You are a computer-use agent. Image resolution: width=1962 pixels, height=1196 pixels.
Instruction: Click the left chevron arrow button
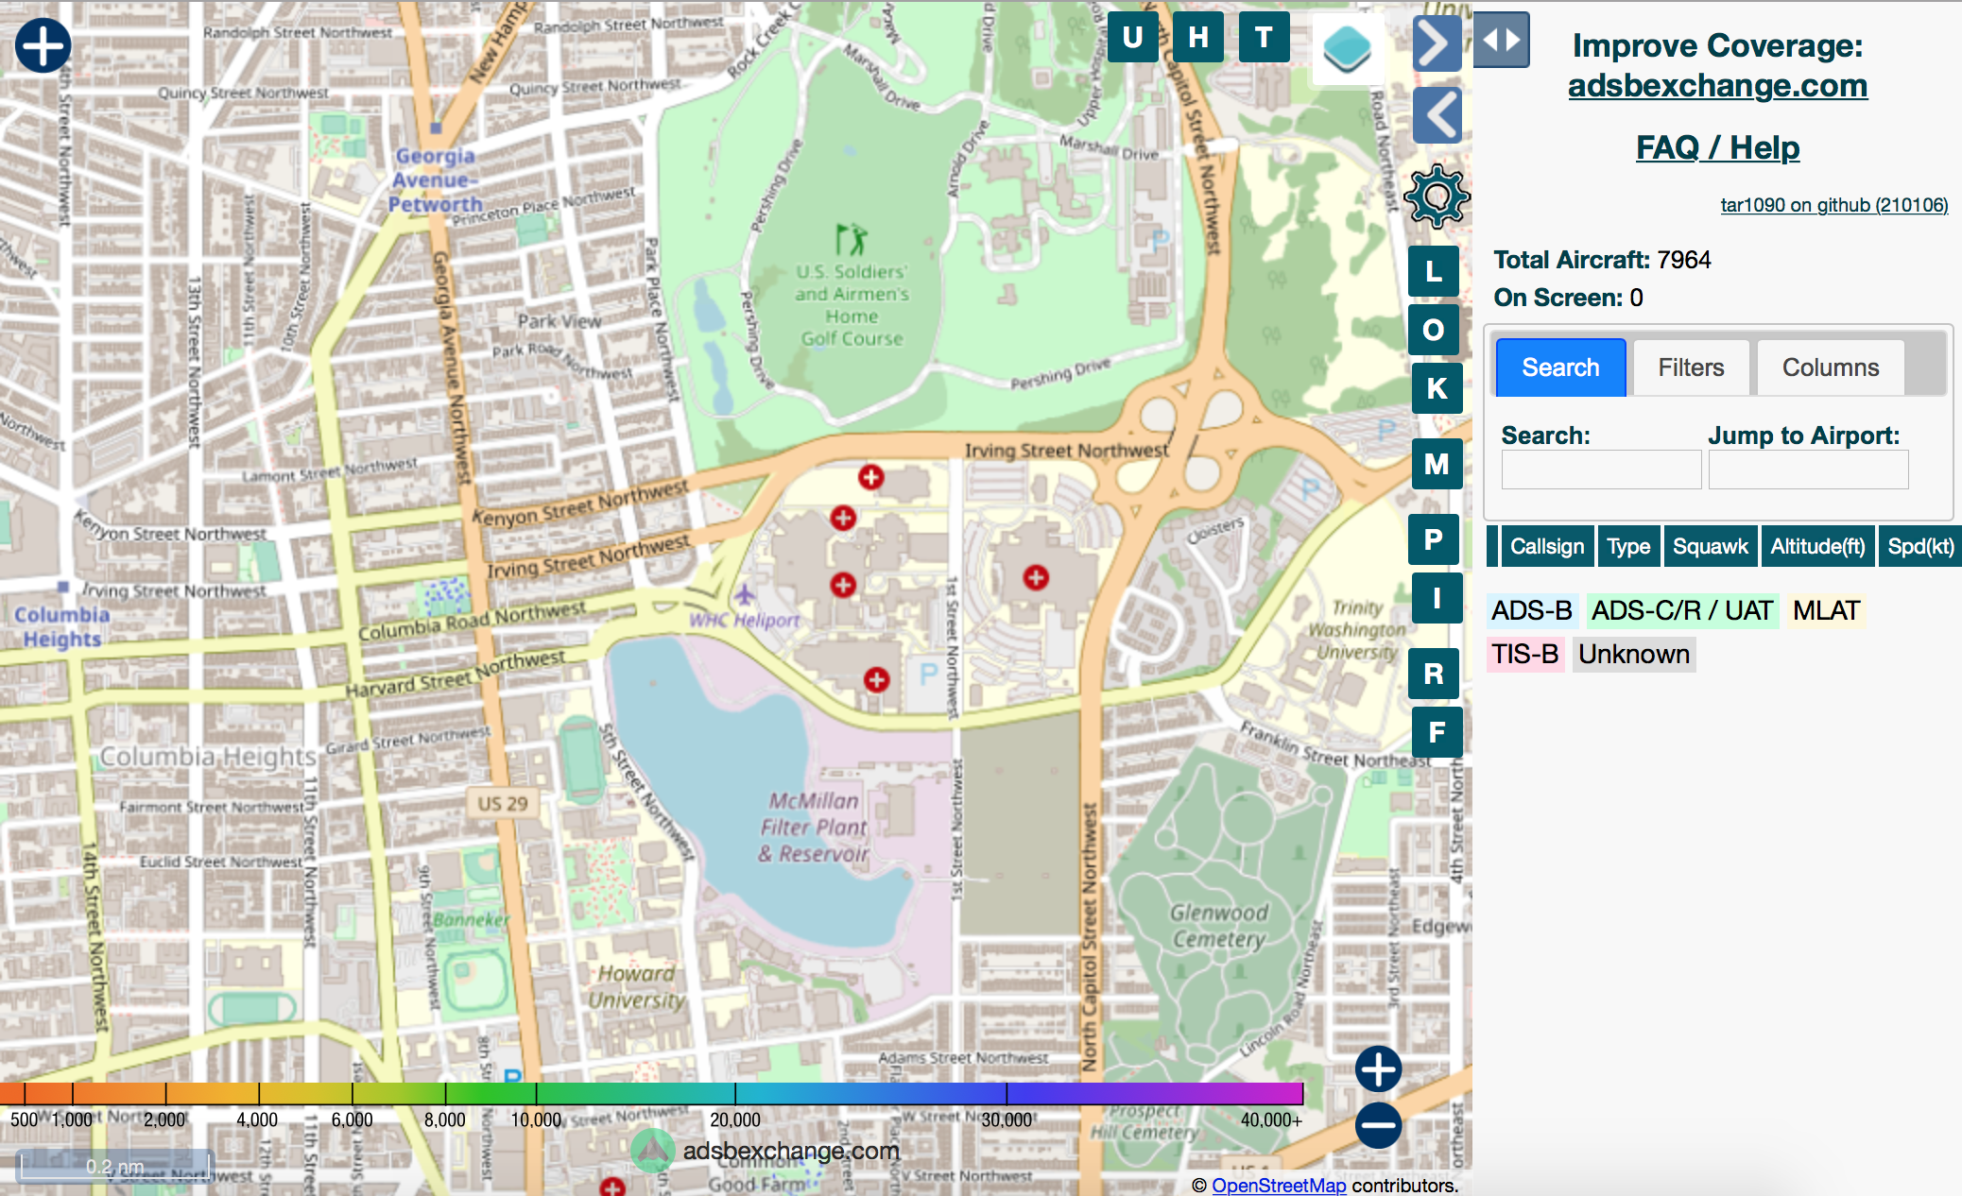pyautogui.click(x=1437, y=115)
